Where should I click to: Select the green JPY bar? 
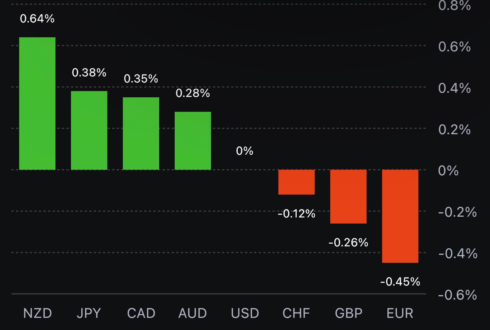tap(89, 130)
